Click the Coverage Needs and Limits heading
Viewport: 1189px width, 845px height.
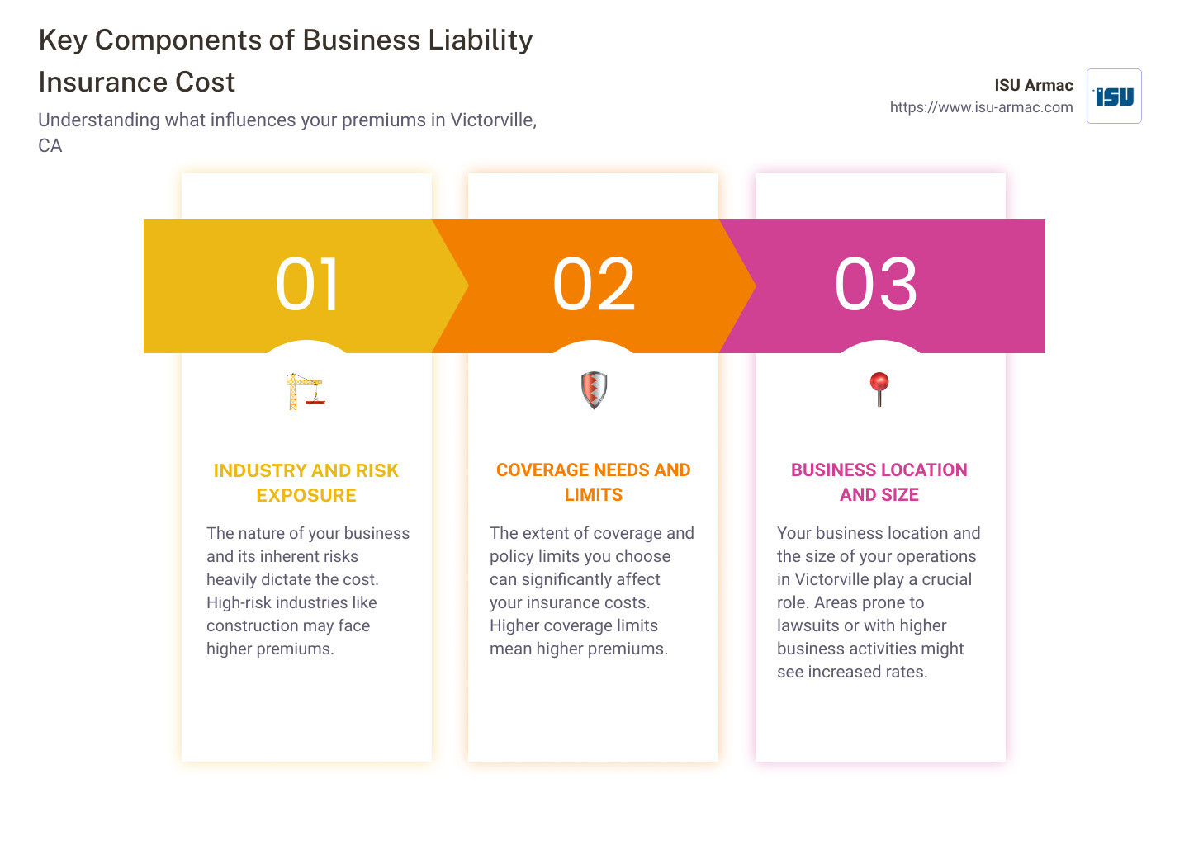593,482
